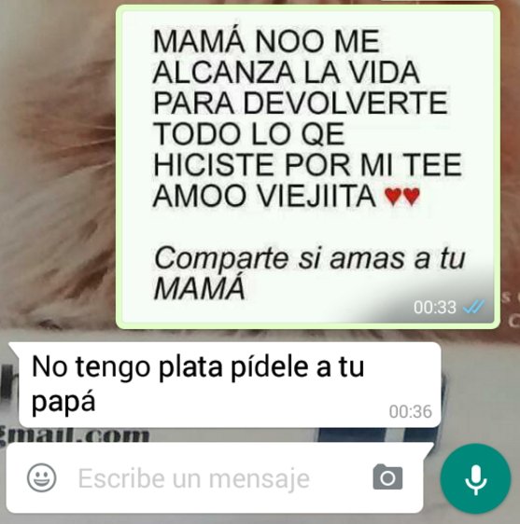The width and height of the screenshot is (520, 524).
Task: Click the italic "MAMÁ" word in image
Action: coord(200,288)
